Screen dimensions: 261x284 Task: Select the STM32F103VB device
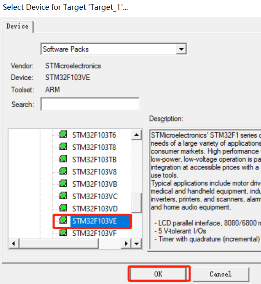(95, 184)
